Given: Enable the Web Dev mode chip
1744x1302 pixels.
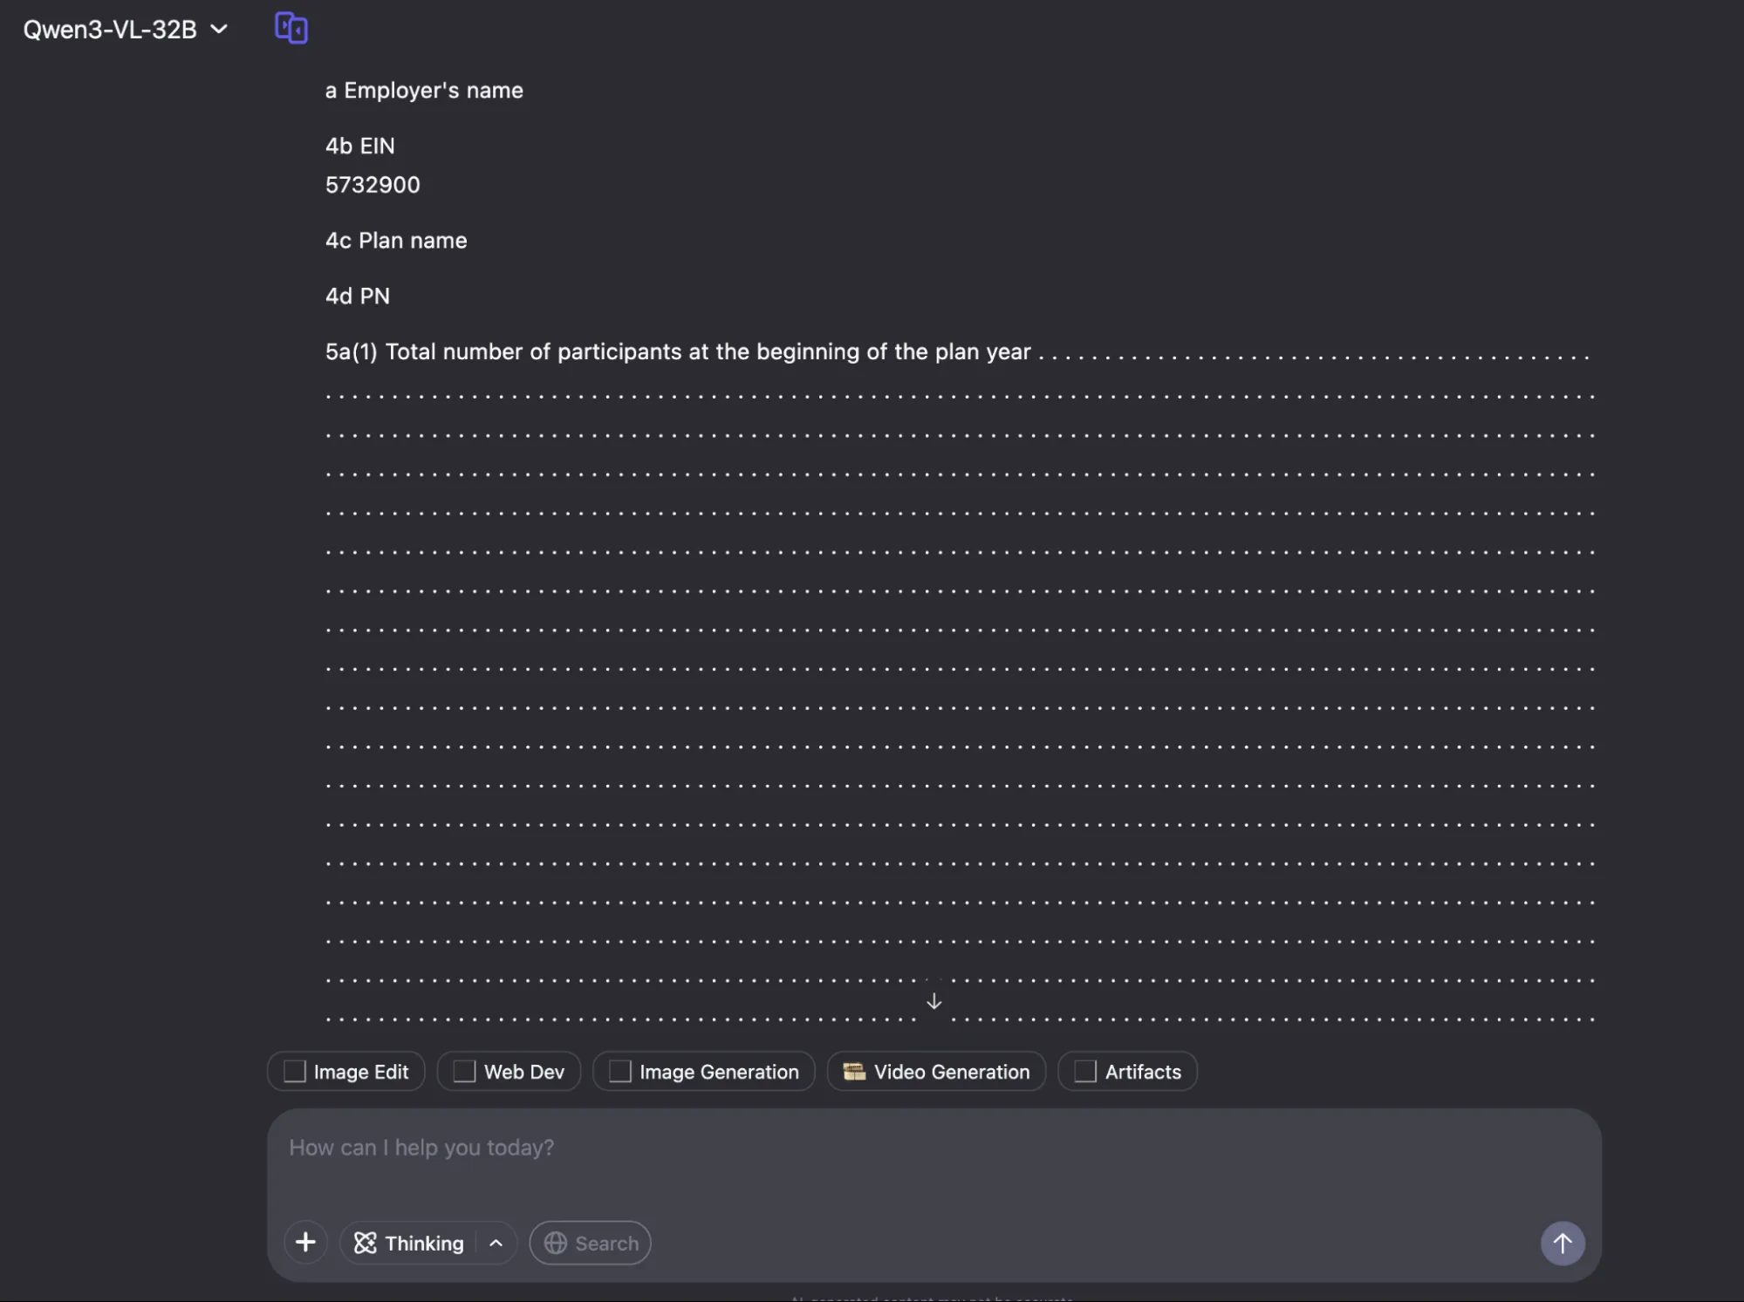Looking at the screenshot, I should click(x=509, y=1072).
